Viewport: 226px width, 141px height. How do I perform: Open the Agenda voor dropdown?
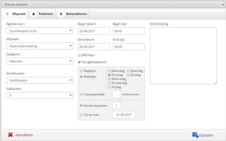pyautogui.click(x=40, y=31)
